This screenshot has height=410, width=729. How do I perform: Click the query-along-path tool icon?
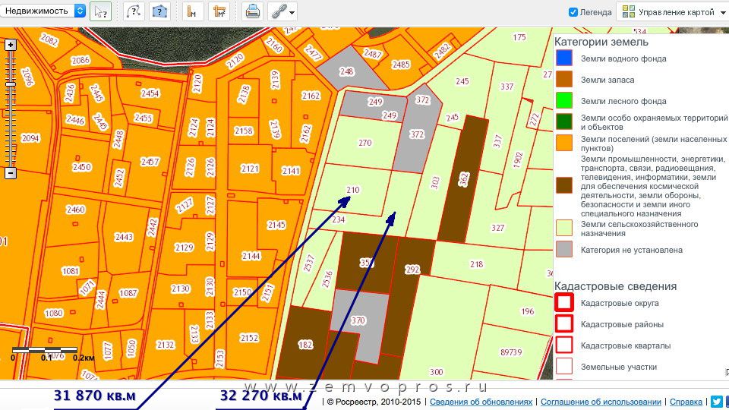pos(134,11)
